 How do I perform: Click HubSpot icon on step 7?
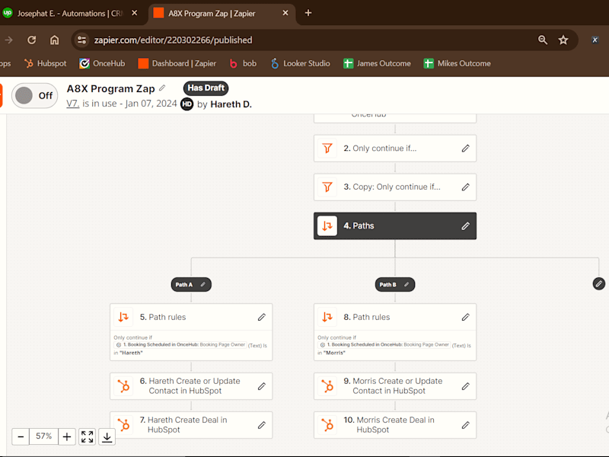[x=123, y=425]
